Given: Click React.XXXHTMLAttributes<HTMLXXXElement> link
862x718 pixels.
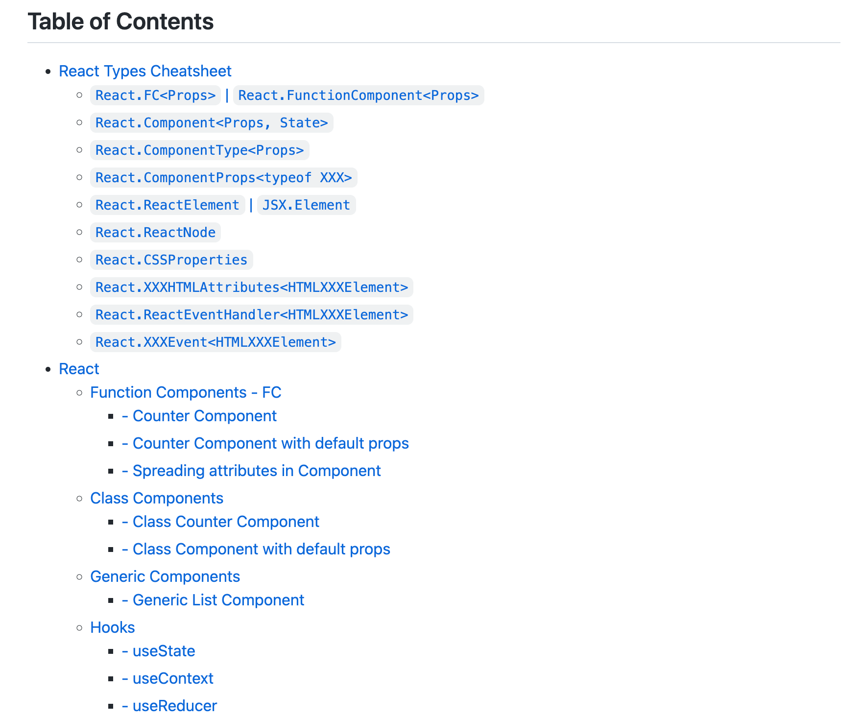Looking at the screenshot, I should [x=251, y=287].
